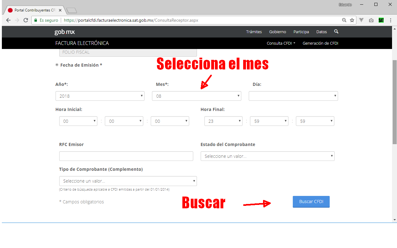Screen dimensions: 397x248
Task: Click the FACTURA ELECTRÓNICA title link
Action: click(82, 43)
